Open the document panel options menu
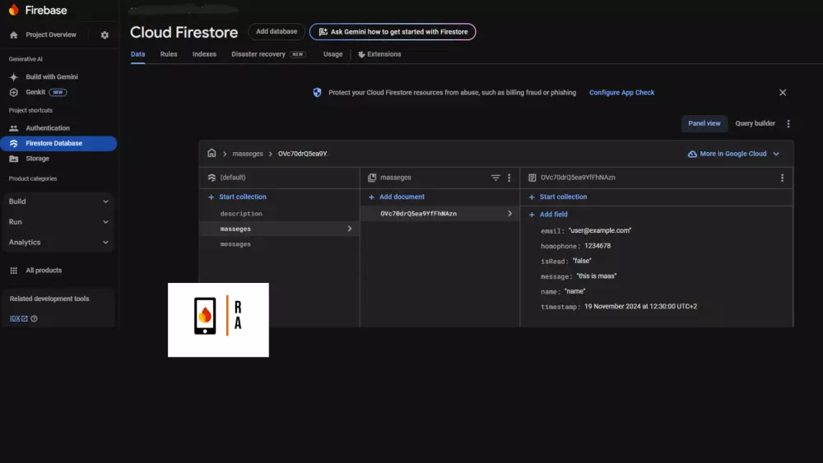Viewport: 823px width, 463px height. [x=782, y=178]
